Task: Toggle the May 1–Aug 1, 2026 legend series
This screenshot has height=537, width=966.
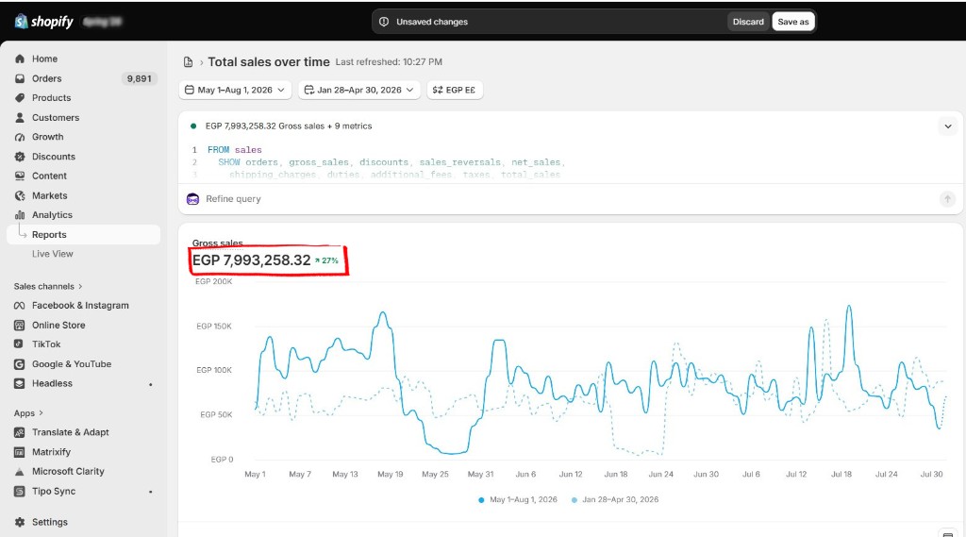Action: 518,499
